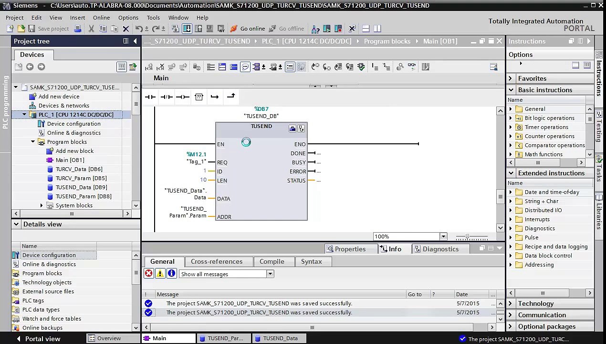Switch to the Compile tab

click(x=272, y=261)
